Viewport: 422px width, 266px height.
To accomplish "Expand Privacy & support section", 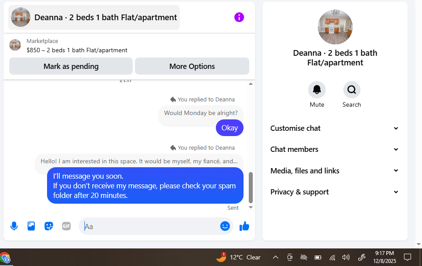I will 334,192.
